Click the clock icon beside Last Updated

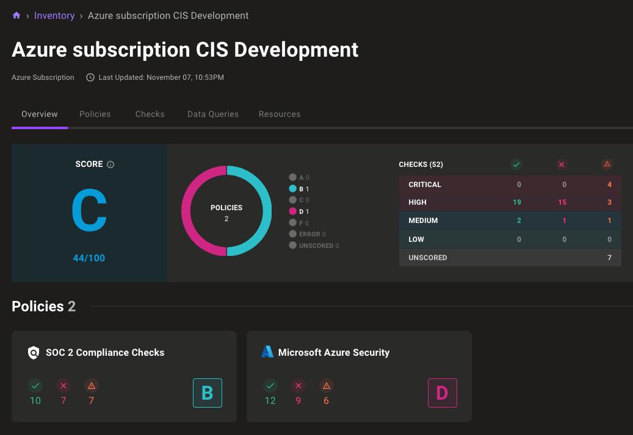click(90, 77)
